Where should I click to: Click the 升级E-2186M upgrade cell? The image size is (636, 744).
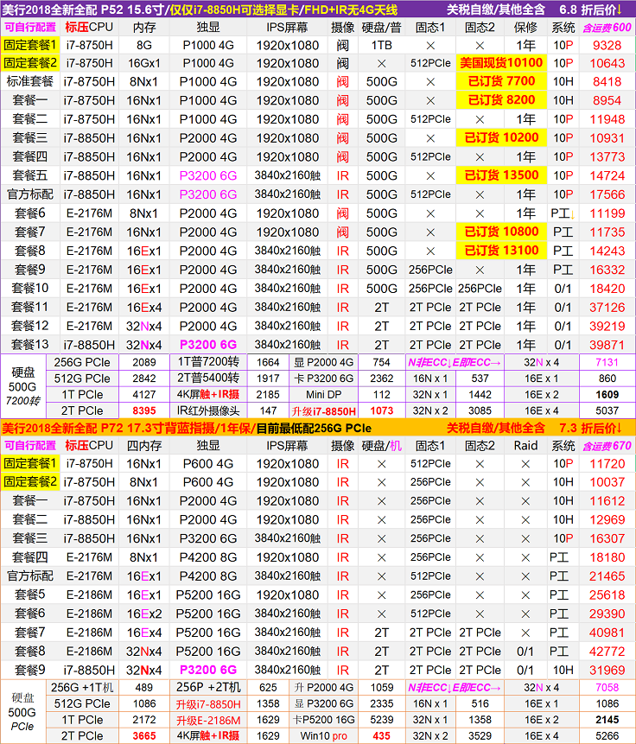[207, 719]
